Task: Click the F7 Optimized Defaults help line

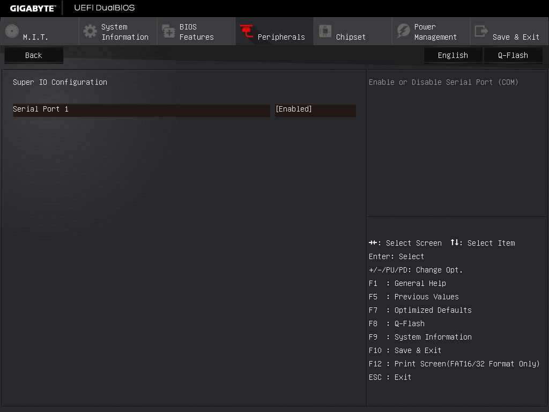Action: point(420,310)
